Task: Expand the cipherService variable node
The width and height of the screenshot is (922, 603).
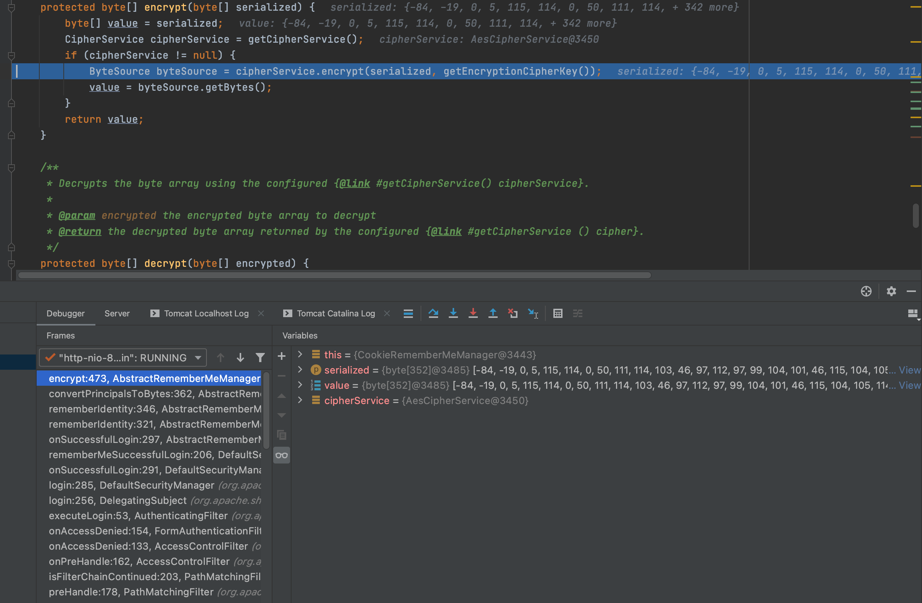Action: [300, 400]
